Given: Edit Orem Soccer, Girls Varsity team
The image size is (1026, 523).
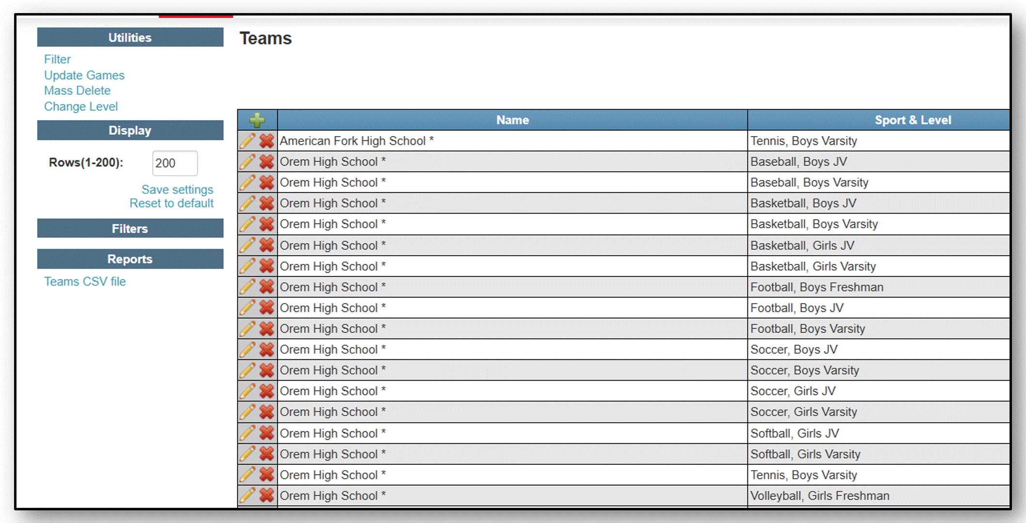Looking at the screenshot, I should pyautogui.click(x=248, y=412).
